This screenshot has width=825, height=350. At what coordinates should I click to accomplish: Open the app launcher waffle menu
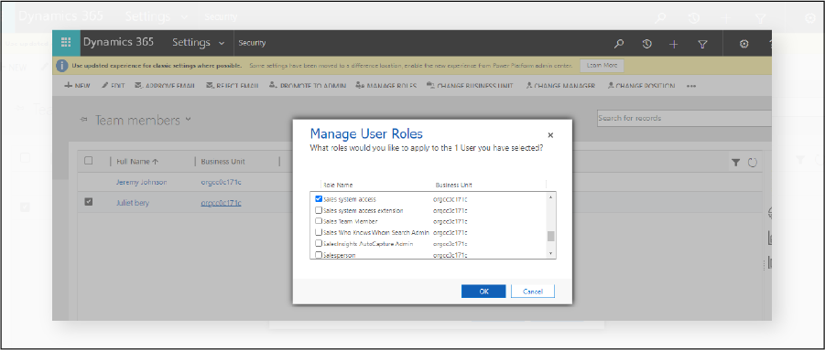tap(66, 43)
